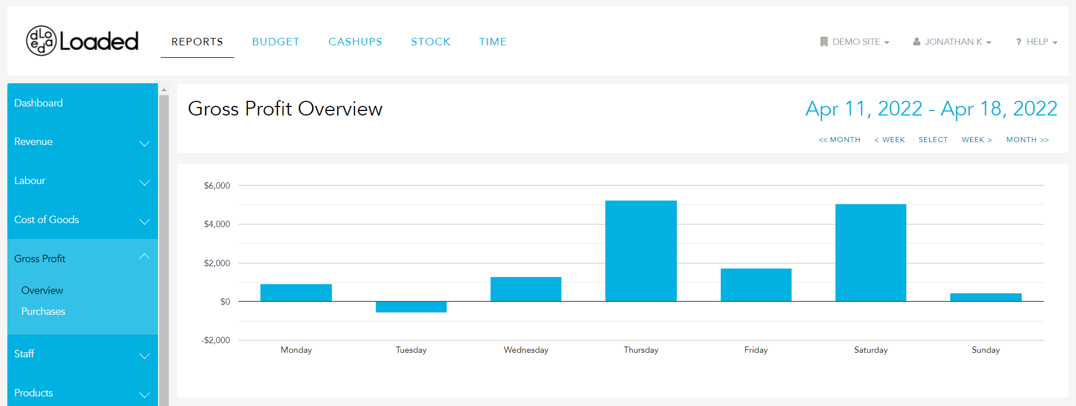Expand the Cost of Goods chevron

coord(144,221)
